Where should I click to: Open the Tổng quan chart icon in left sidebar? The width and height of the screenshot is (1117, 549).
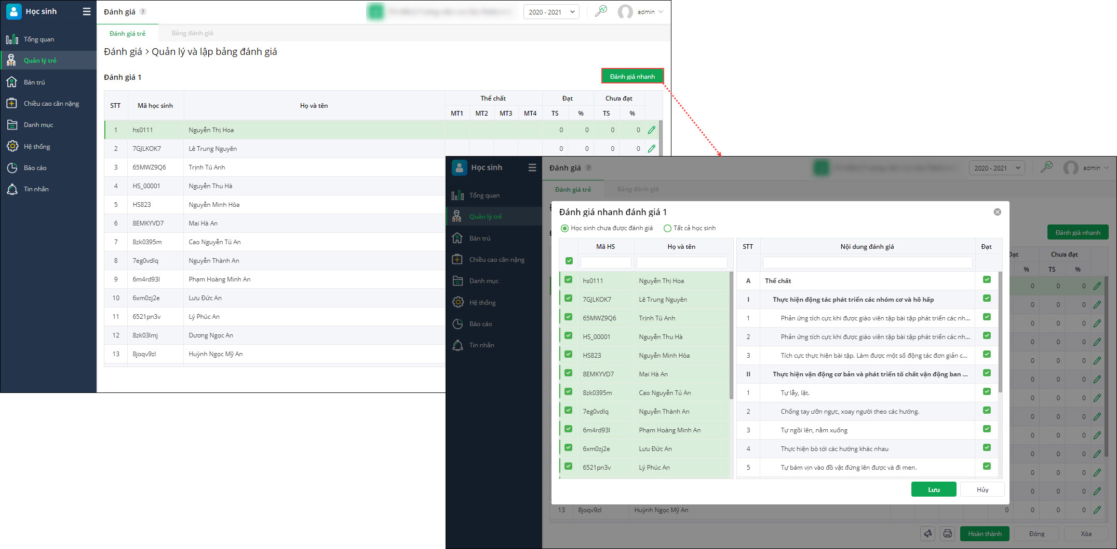pyautogui.click(x=12, y=39)
